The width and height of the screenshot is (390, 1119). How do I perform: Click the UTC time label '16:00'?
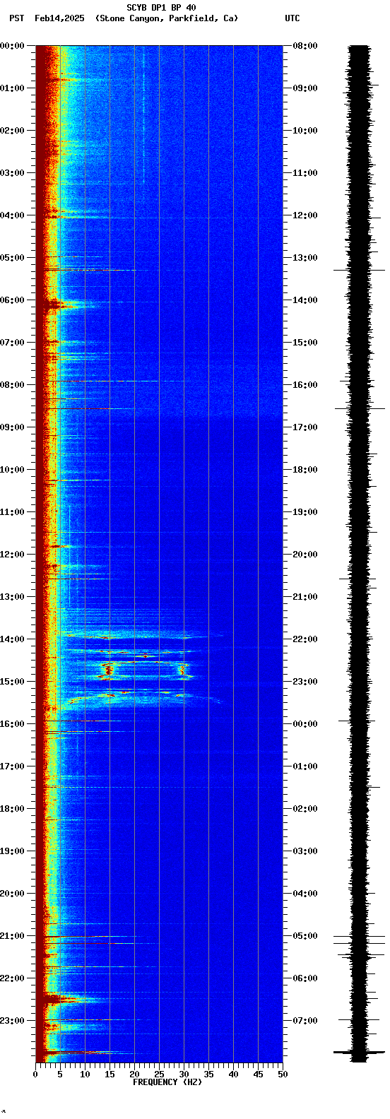click(305, 385)
